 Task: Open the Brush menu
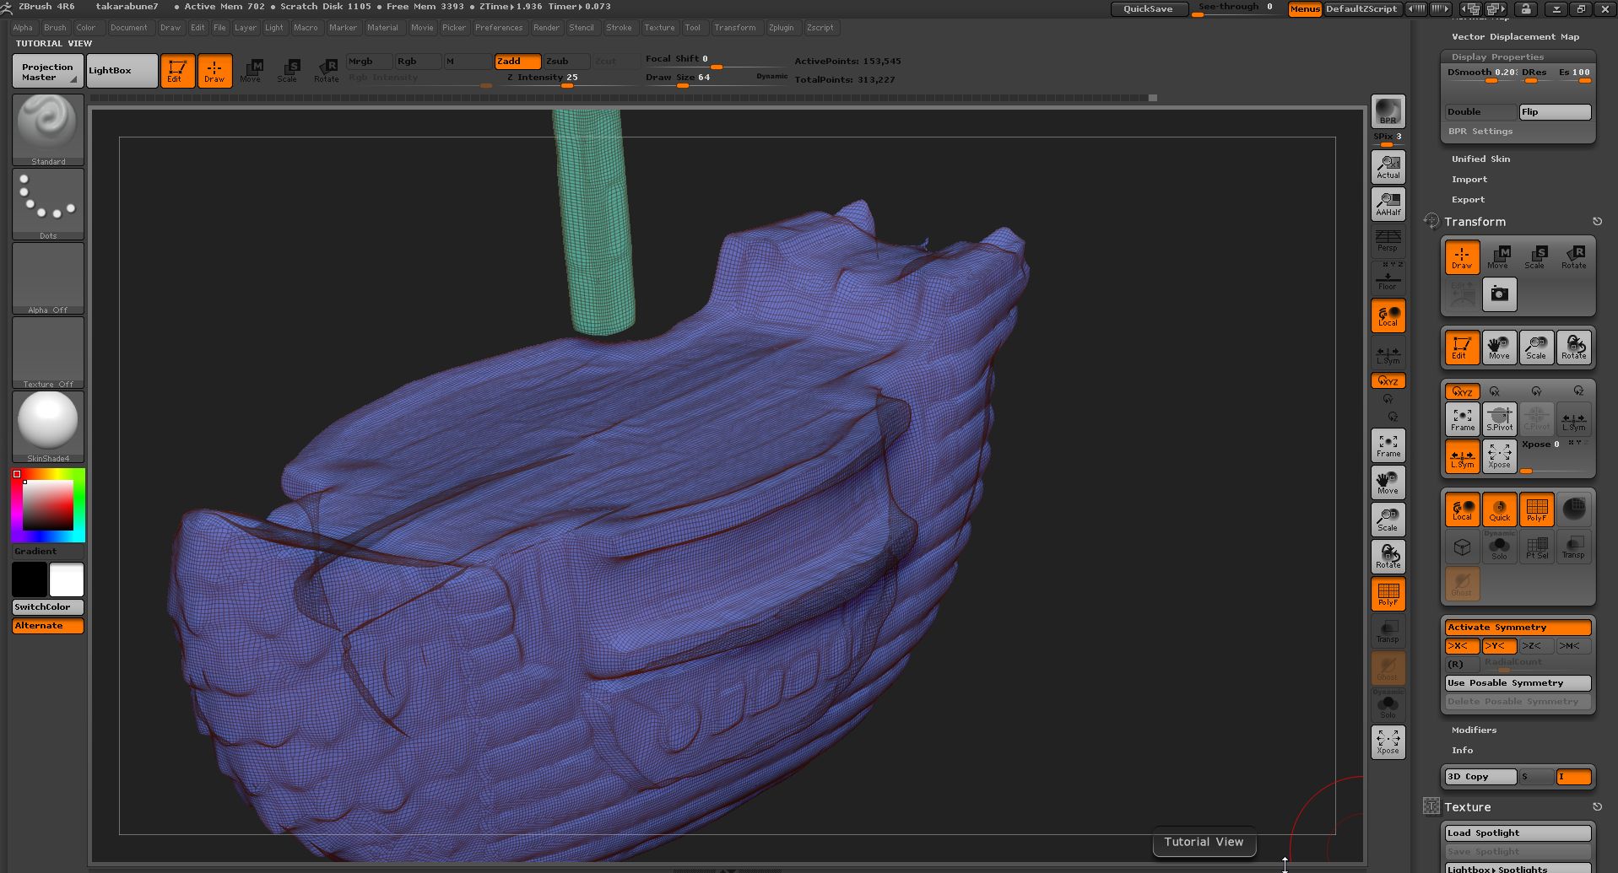click(x=55, y=27)
